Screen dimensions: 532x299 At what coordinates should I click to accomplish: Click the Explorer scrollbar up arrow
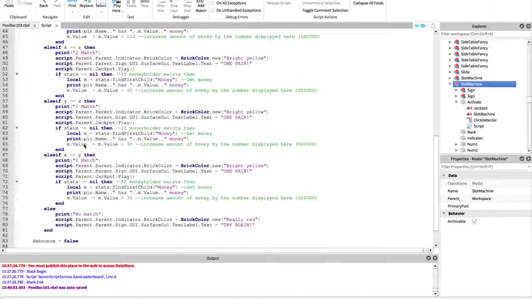[x=529, y=42]
